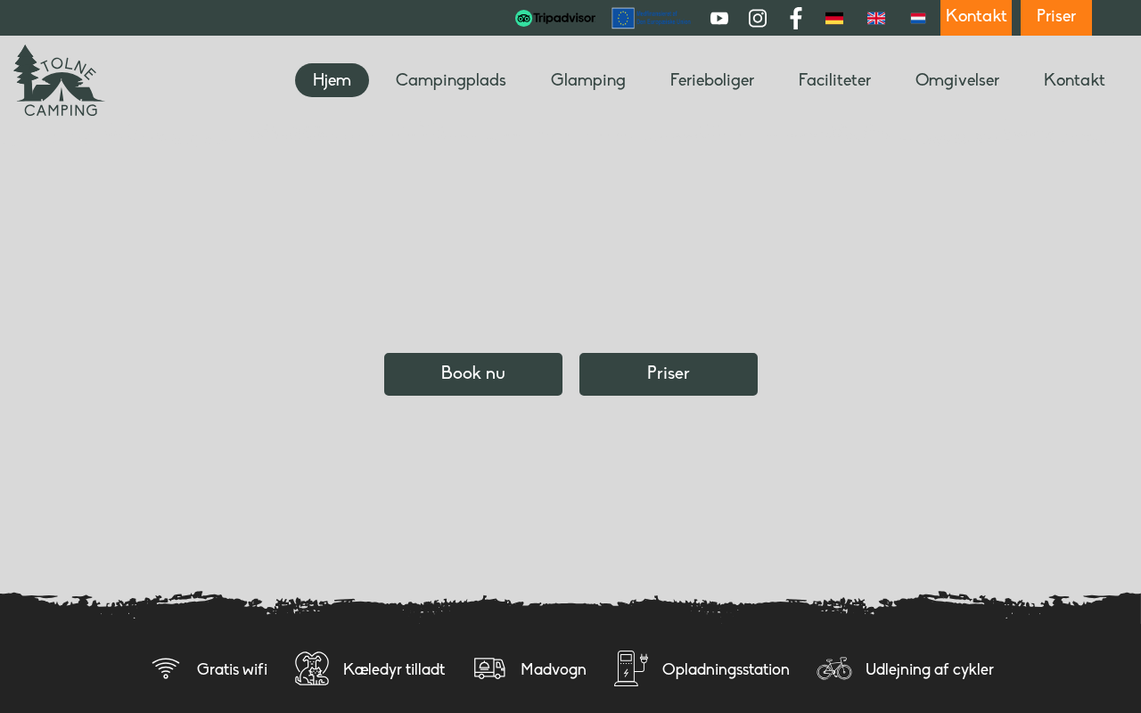The image size is (1141, 713).
Task: Click the charging station icon
Action: coord(631,668)
